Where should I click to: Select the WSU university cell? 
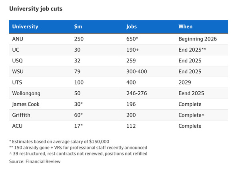point(19,72)
